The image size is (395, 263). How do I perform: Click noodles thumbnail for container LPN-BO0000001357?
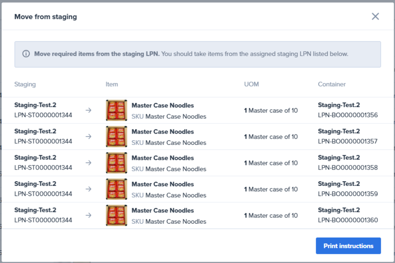[117, 137]
